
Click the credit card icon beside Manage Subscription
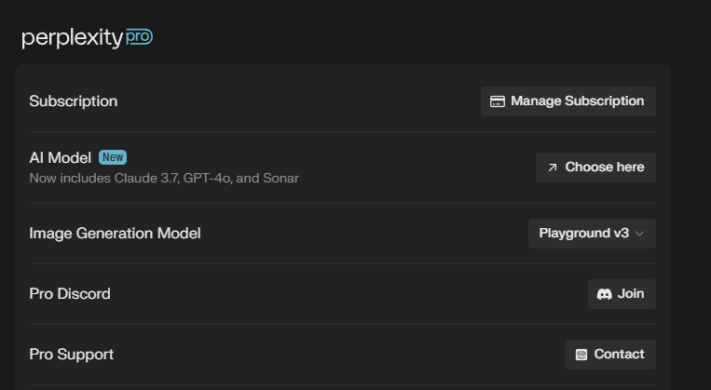point(497,101)
